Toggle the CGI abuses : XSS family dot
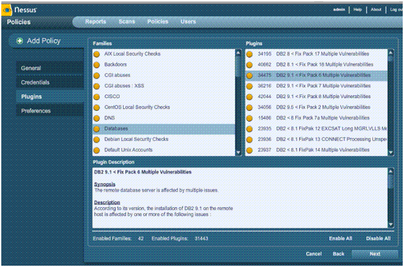The height and width of the screenshot is (267, 404). pos(96,86)
